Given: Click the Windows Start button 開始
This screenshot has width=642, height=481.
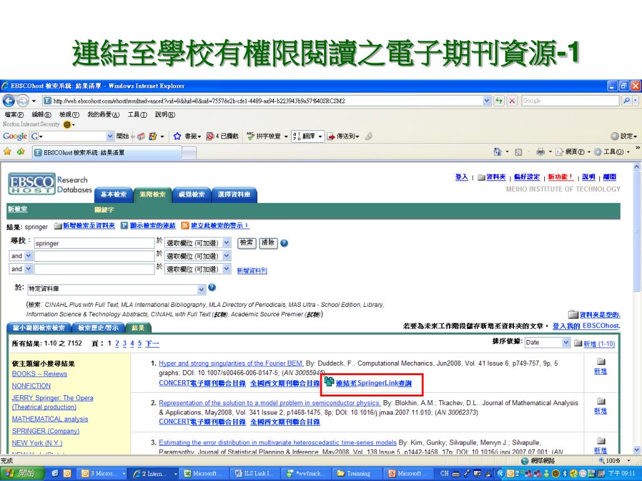Looking at the screenshot, I should point(21,473).
